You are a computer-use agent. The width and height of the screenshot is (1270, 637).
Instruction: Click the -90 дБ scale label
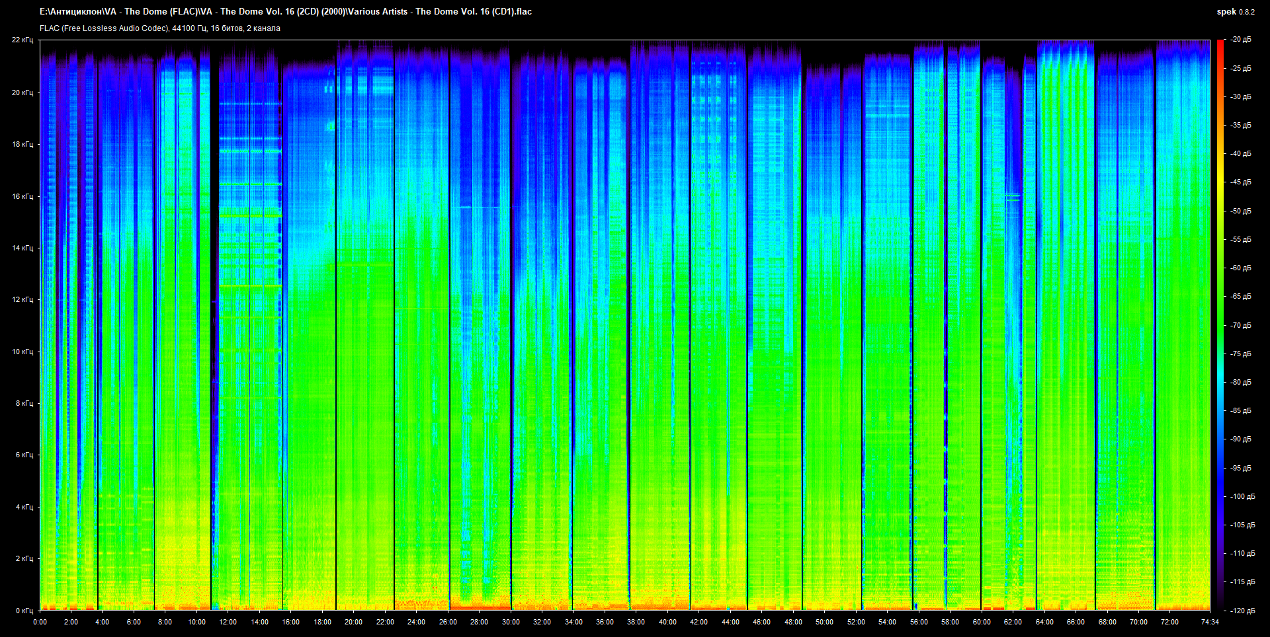click(x=1241, y=439)
